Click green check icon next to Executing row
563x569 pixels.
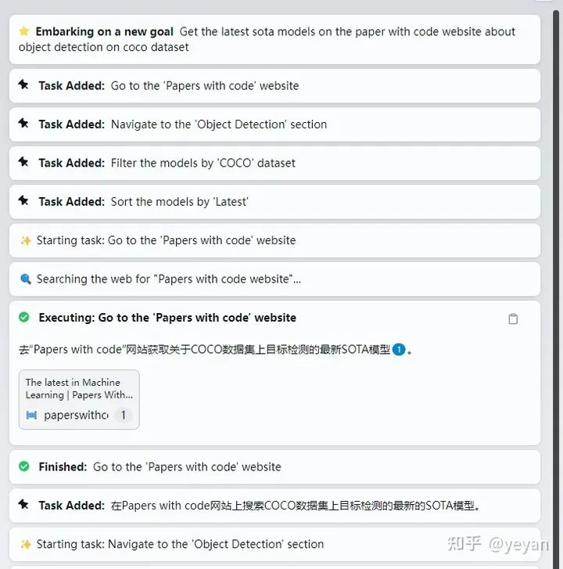click(x=24, y=317)
